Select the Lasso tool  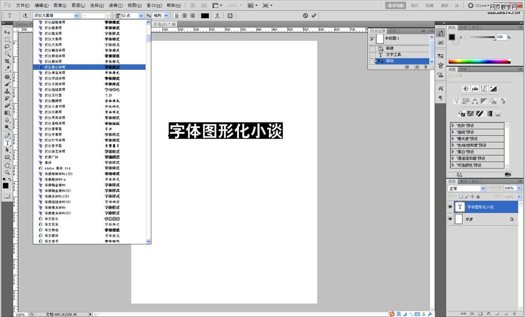(7, 47)
